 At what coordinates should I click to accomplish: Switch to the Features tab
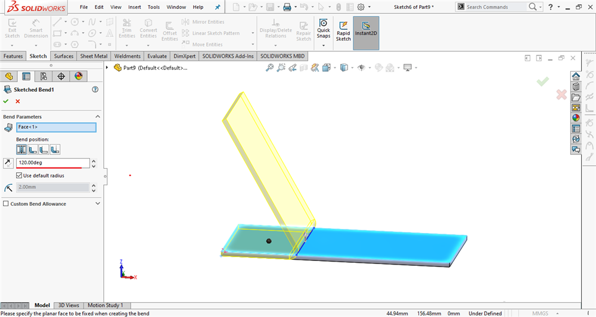(x=13, y=56)
